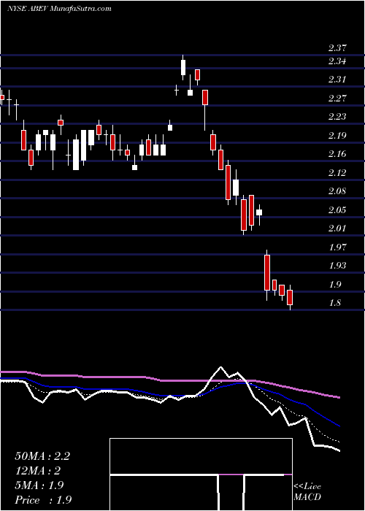This screenshot has height=511, width=365.
Task: Click the MACD histogram panel
Action: 201,474
